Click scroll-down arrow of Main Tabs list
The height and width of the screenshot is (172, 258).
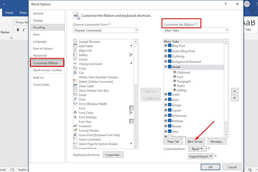pyautogui.click(x=226, y=135)
